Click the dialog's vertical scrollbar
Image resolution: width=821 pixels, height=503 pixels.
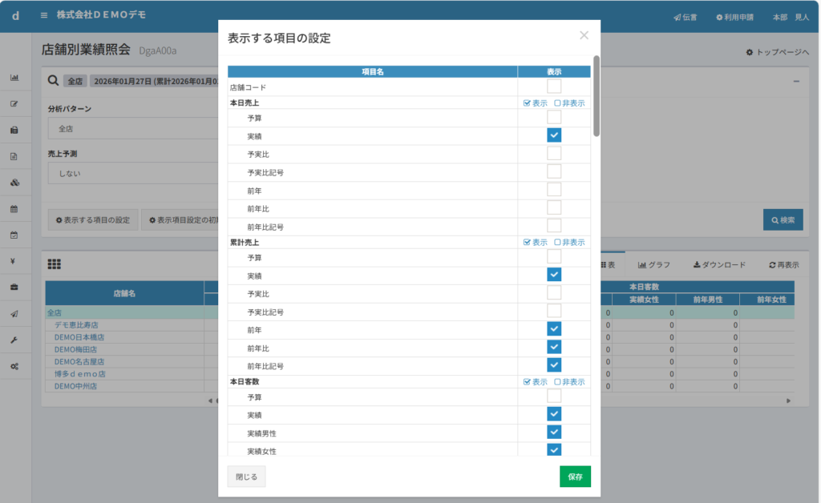tap(597, 96)
